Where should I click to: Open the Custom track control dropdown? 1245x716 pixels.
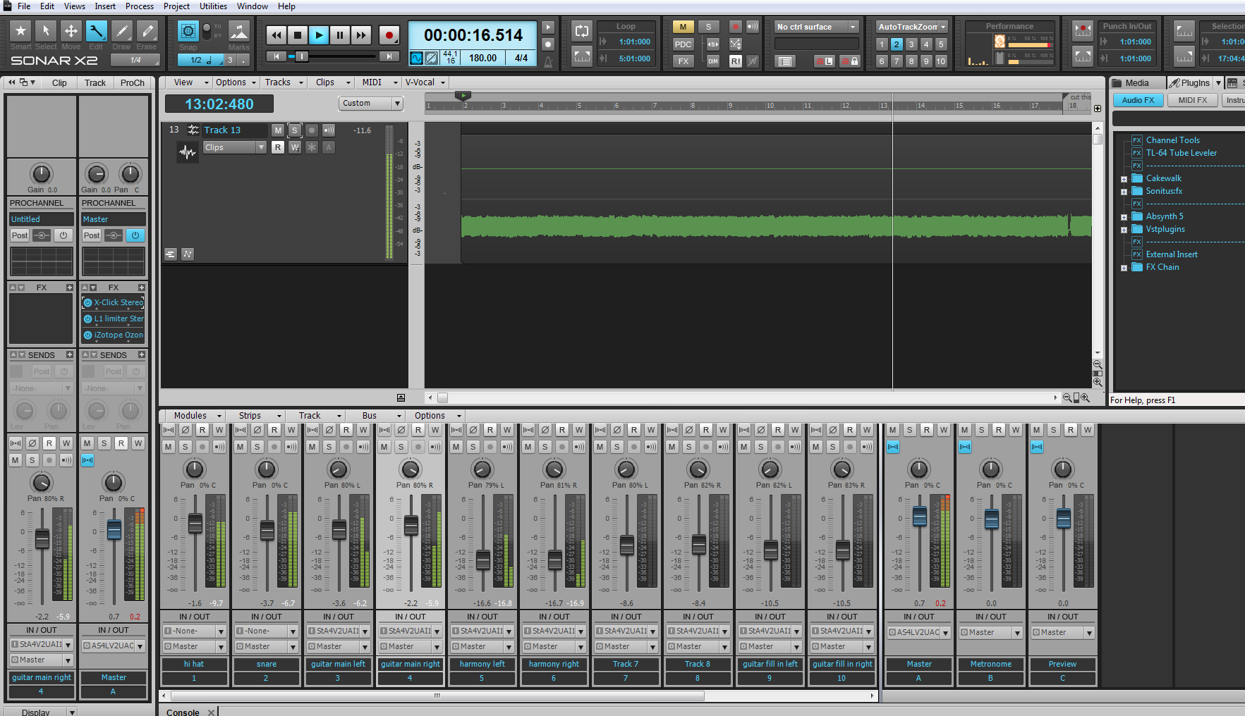(371, 104)
